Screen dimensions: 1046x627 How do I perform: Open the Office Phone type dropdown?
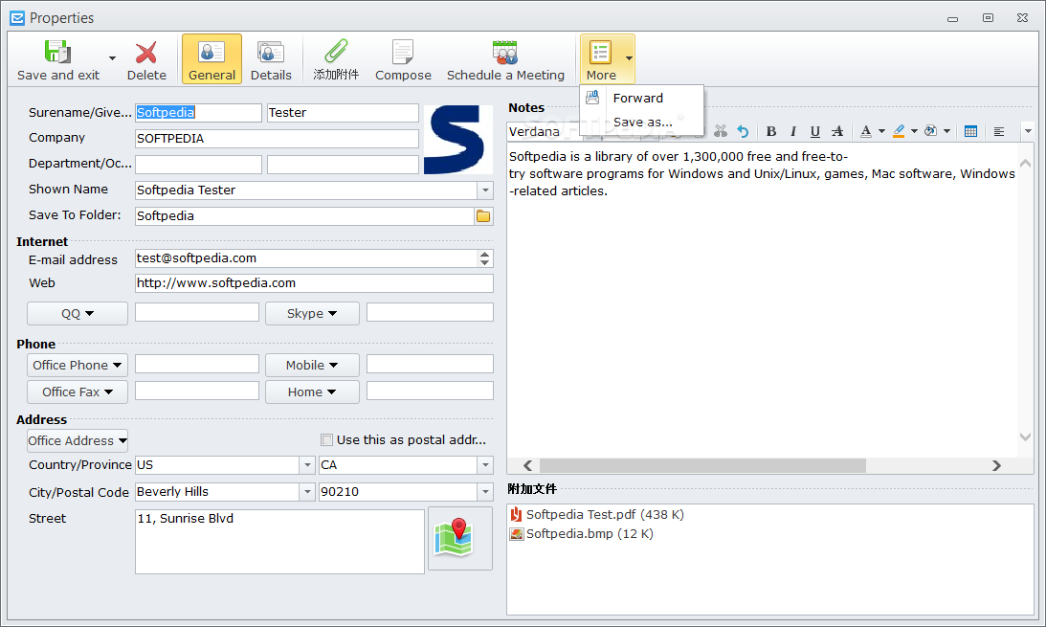tap(78, 365)
